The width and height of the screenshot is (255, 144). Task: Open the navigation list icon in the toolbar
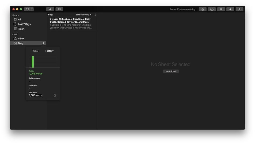221,9
